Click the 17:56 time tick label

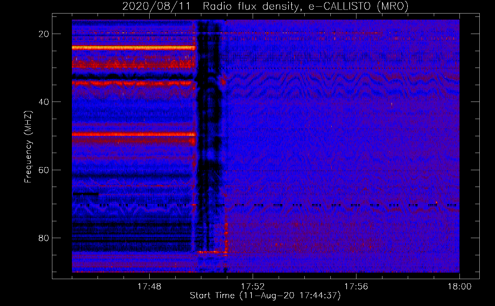pos(356,287)
